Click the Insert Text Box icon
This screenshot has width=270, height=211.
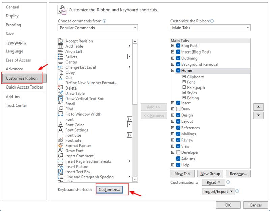[x=61, y=172]
